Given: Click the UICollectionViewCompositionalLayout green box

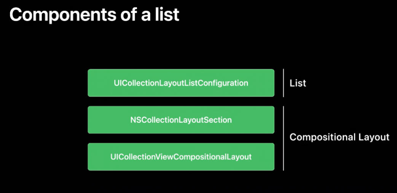Looking at the screenshot, I should click(x=181, y=157).
